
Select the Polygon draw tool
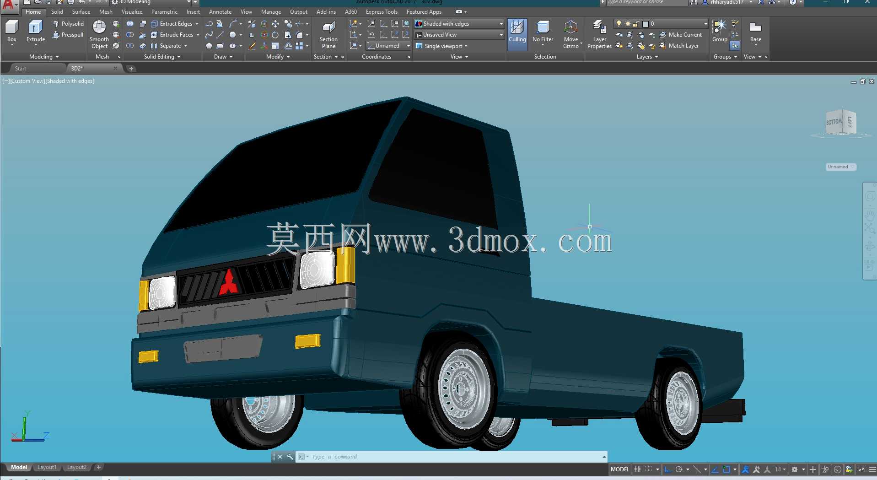(x=209, y=46)
